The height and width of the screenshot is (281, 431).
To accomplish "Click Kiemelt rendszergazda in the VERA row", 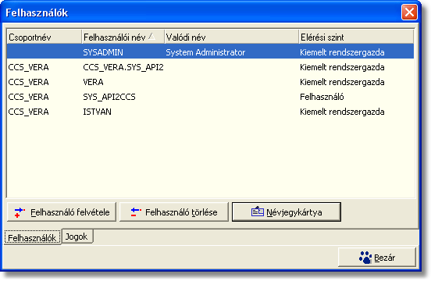I will click(x=342, y=82).
